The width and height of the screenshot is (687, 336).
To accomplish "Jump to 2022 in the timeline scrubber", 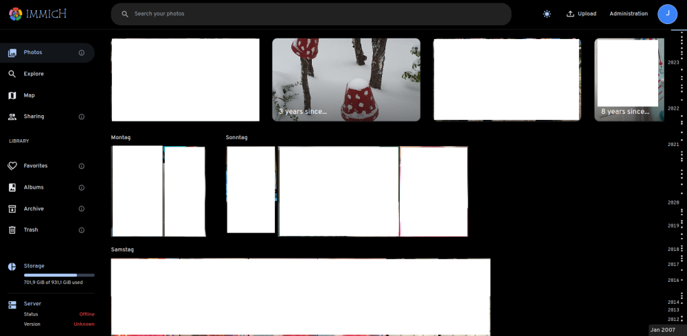I will click(x=673, y=108).
